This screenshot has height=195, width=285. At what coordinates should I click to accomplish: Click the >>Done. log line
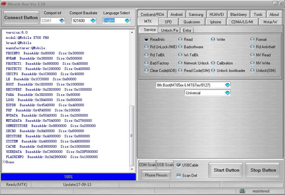[9, 162]
